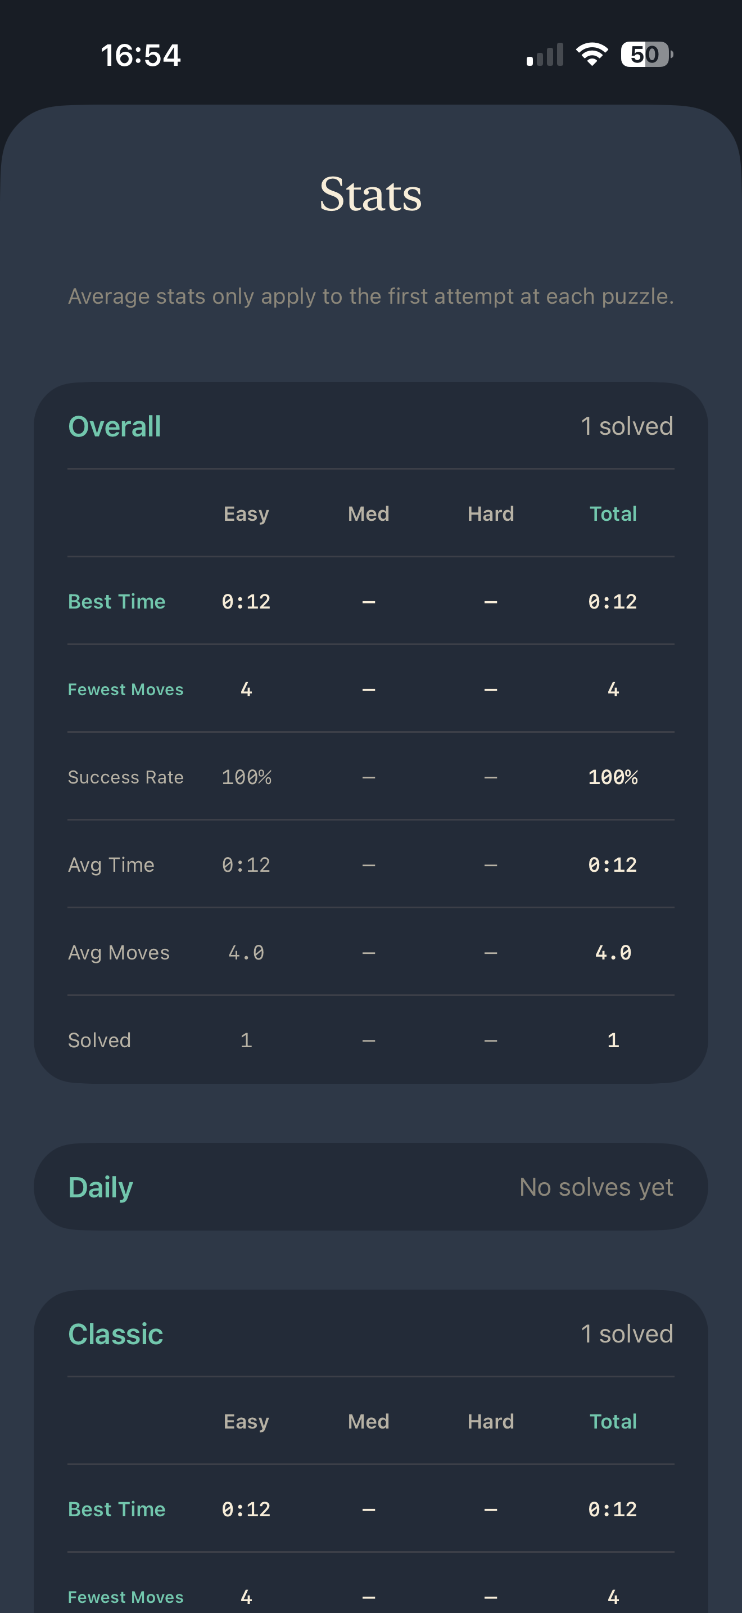Image resolution: width=742 pixels, height=1613 pixels.
Task: Tap the Success Rate row label
Action: click(x=126, y=777)
